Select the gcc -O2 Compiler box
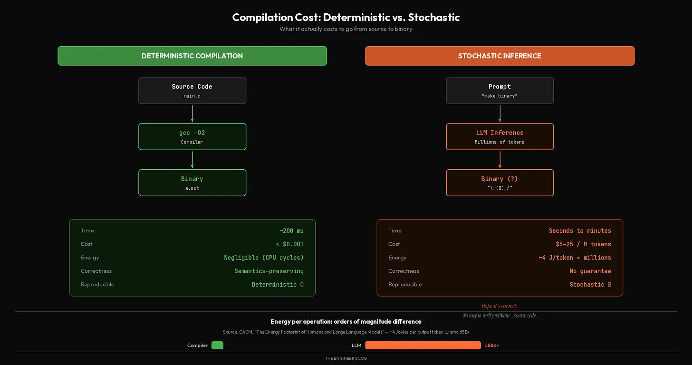 point(192,136)
